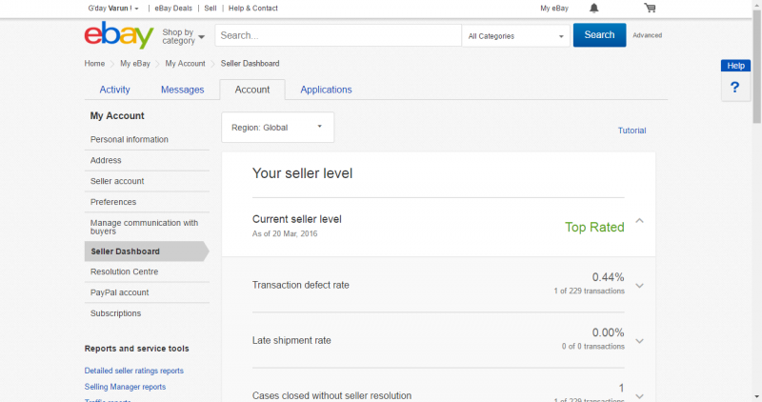Viewport: 762px width, 402px height.
Task: Focus the Search text field
Action: 338,35
